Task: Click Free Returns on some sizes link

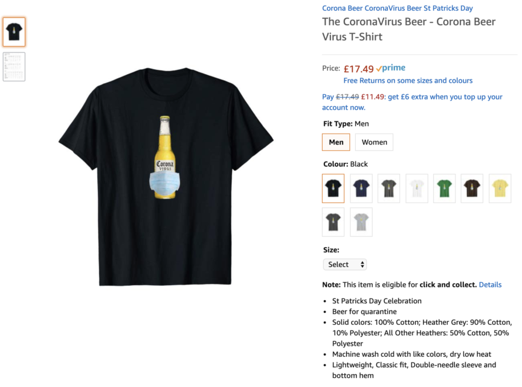Action: [x=408, y=80]
